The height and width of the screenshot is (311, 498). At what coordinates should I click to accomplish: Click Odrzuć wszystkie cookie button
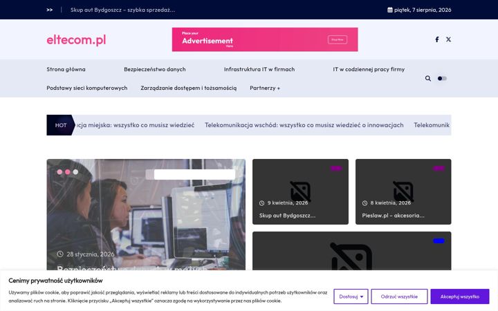coord(399,296)
